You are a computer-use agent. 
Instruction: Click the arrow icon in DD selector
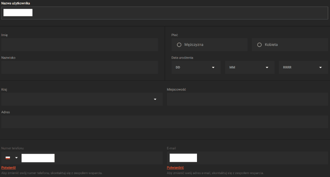[x=213, y=67]
